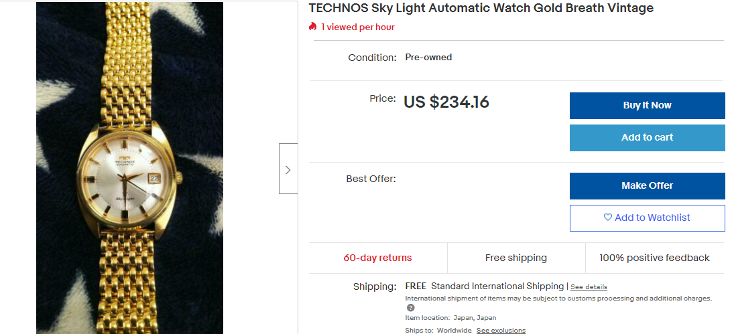Screen dimensions: 732x334
Task: Click the red flame popularity icon
Action: coord(313,27)
